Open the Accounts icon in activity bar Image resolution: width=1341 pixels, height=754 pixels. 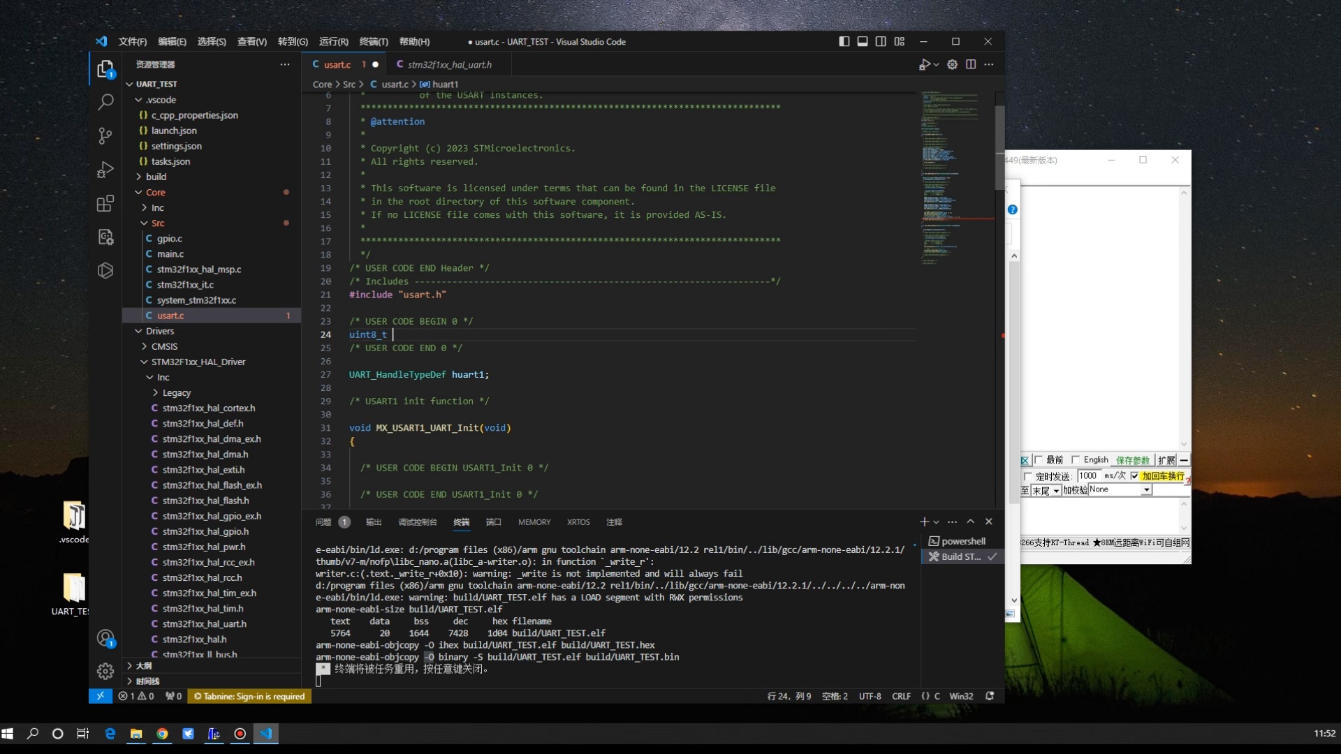(105, 638)
